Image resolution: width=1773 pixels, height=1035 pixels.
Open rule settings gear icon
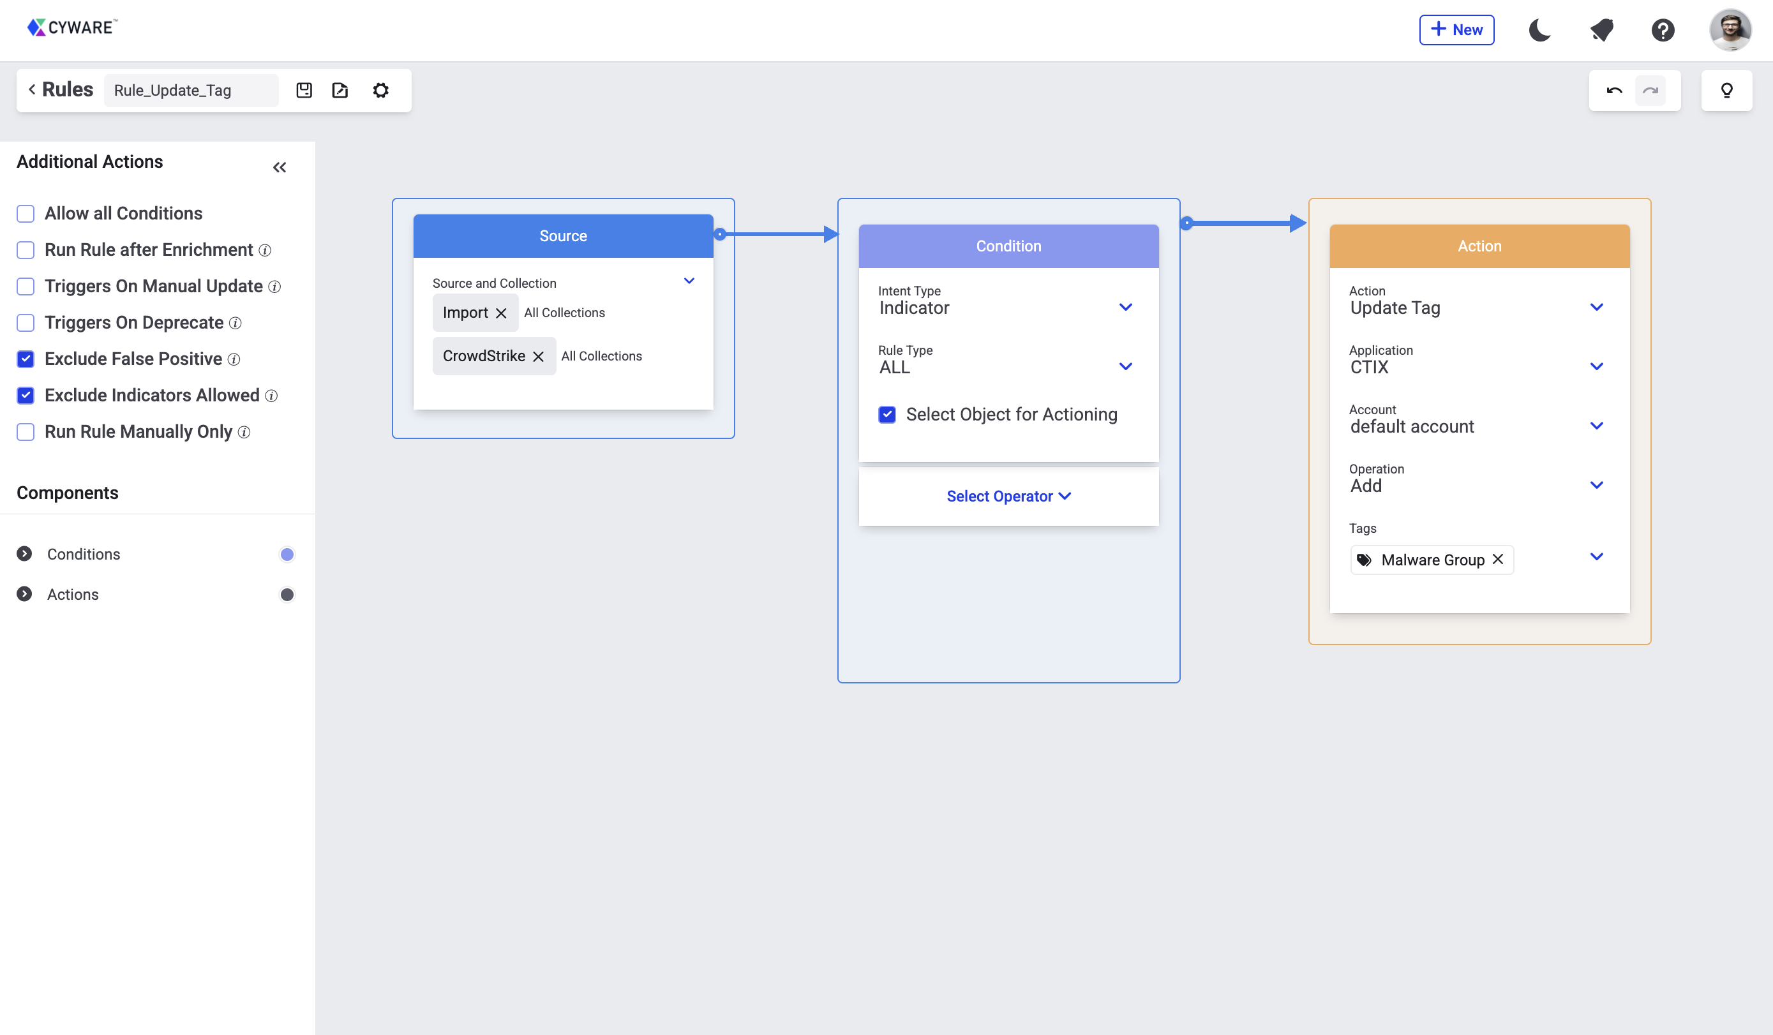tap(380, 90)
